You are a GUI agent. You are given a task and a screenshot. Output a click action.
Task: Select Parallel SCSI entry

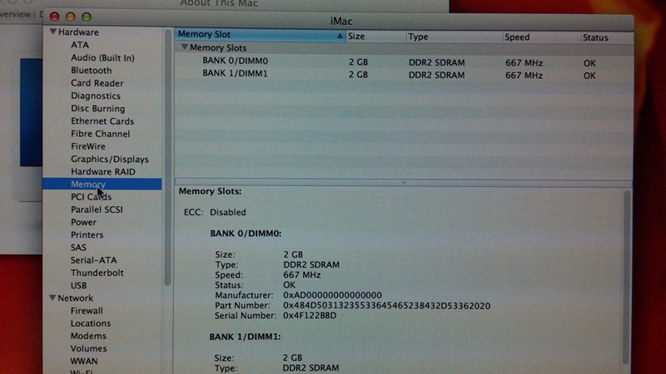[x=97, y=209]
